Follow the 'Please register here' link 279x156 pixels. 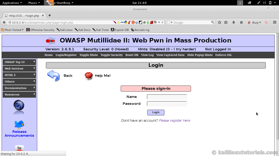click(175, 121)
